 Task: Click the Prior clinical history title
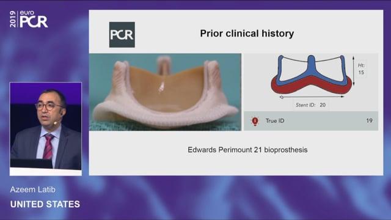247,34
